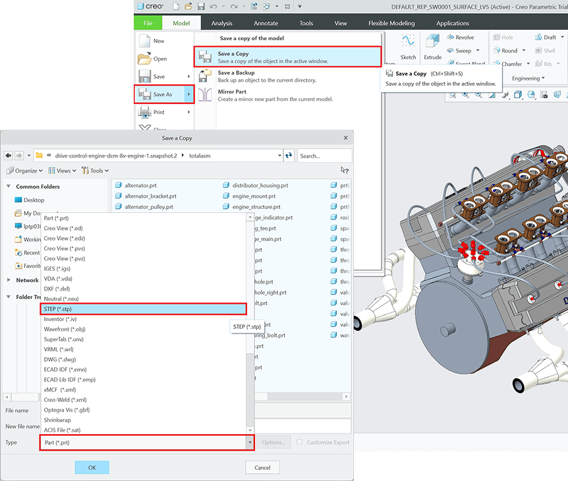Select the Hole tool

click(x=503, y=38)
